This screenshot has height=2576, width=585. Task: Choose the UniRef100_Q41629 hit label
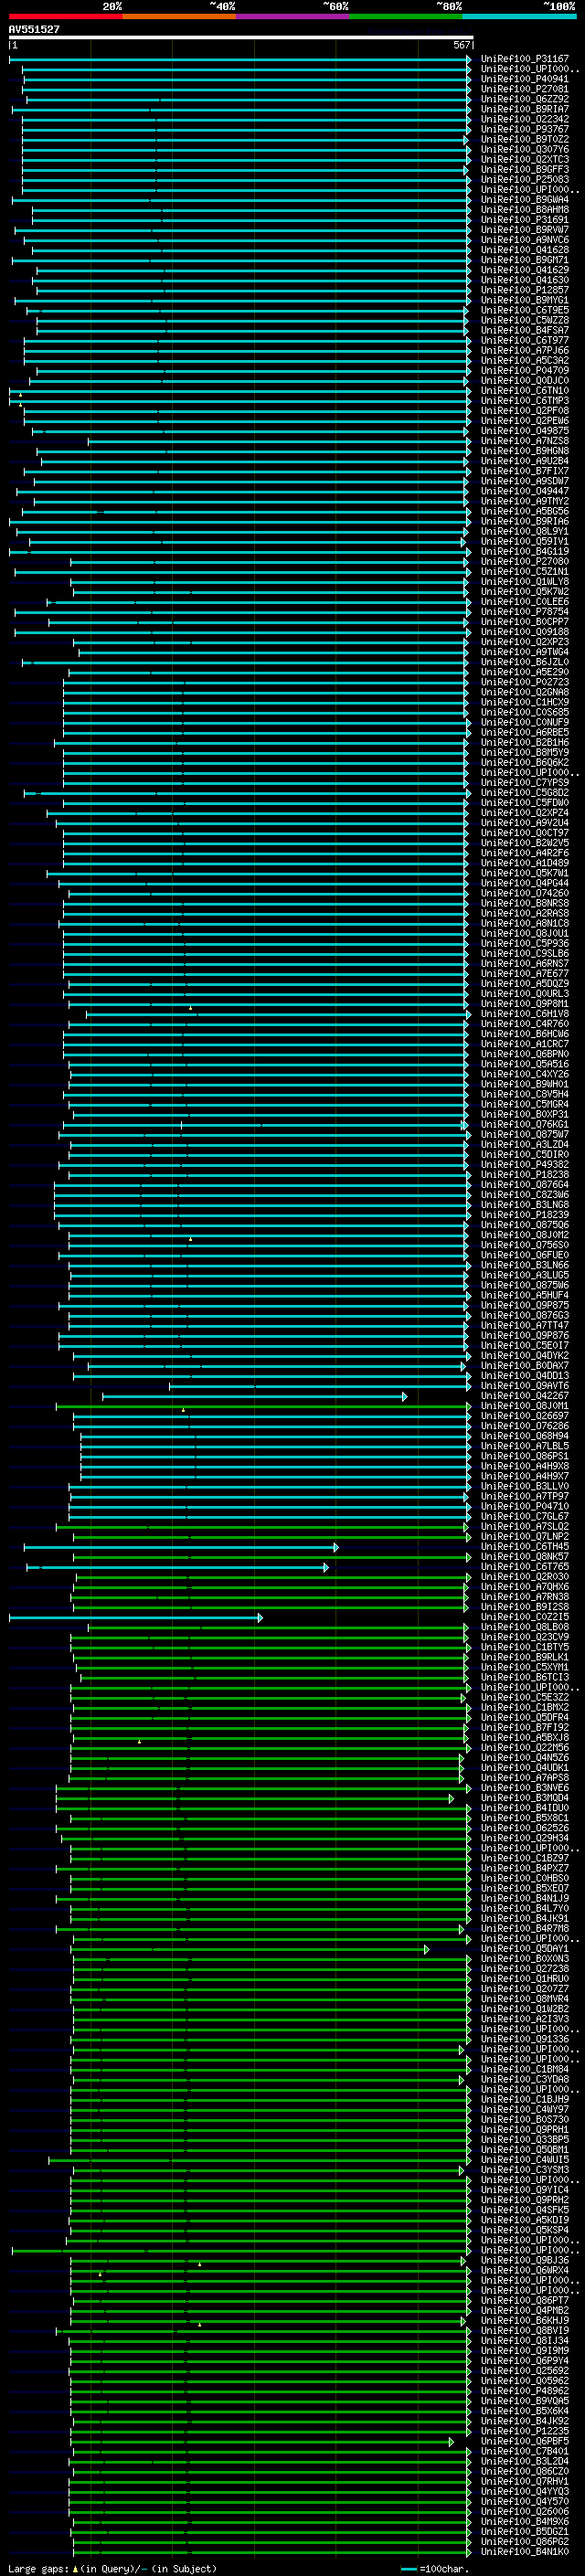pyautogui.click(x=525, y=270)
